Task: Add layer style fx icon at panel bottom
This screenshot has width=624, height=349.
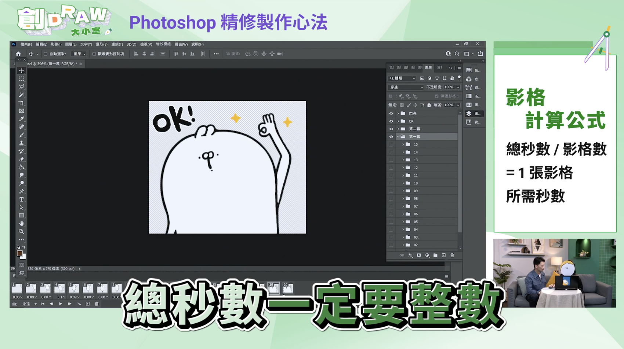Action: [410, 255]
